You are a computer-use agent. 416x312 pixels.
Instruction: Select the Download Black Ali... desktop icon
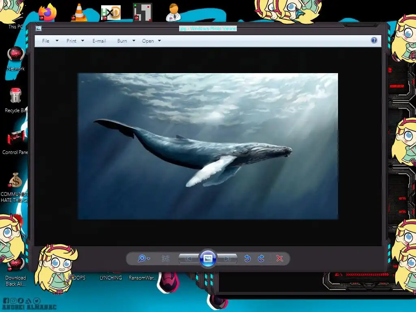pos(16,272)
